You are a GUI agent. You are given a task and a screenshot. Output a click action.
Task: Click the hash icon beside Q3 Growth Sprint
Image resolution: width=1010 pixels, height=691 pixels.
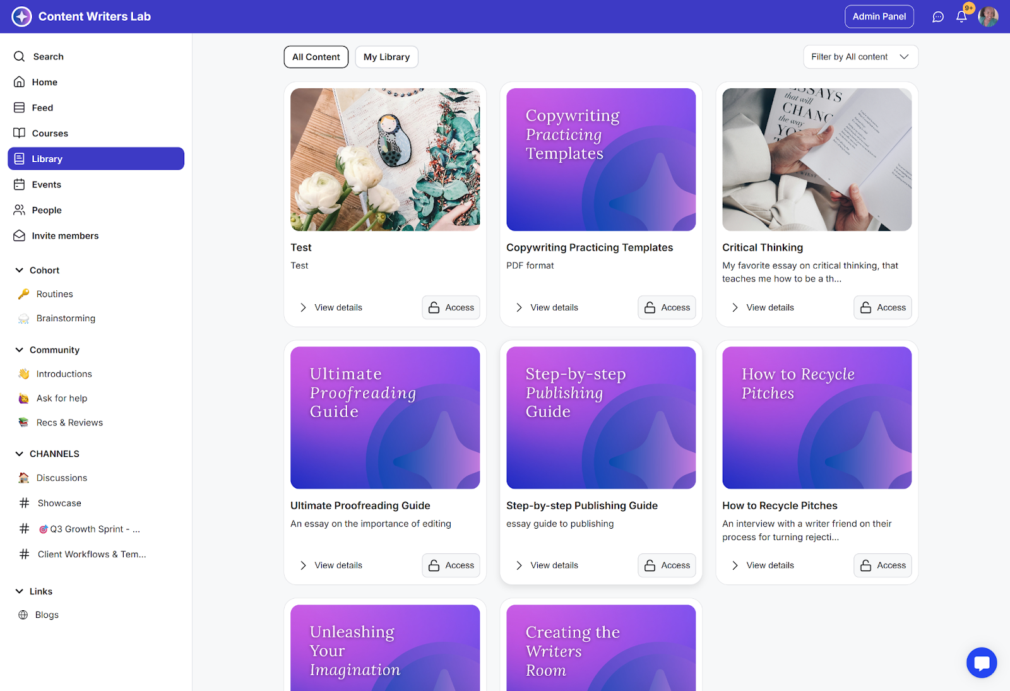(25, 529)
